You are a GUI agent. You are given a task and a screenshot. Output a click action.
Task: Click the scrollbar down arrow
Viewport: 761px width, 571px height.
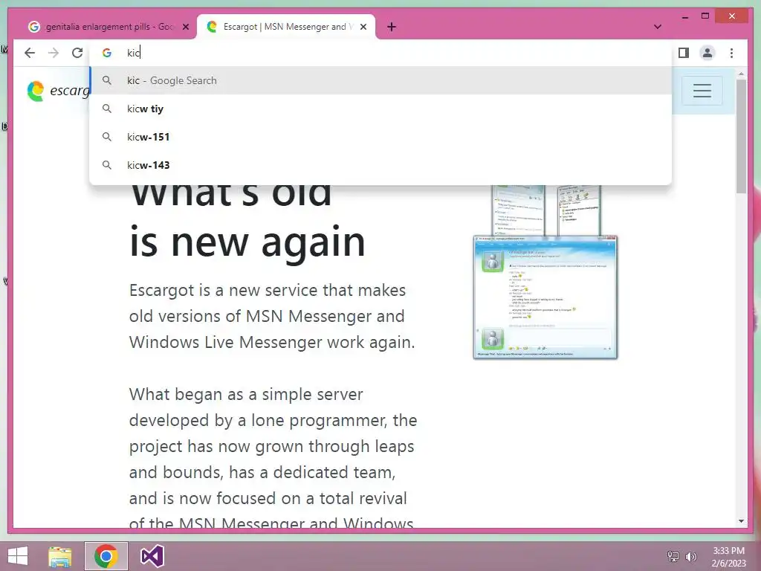coord(741,521)
